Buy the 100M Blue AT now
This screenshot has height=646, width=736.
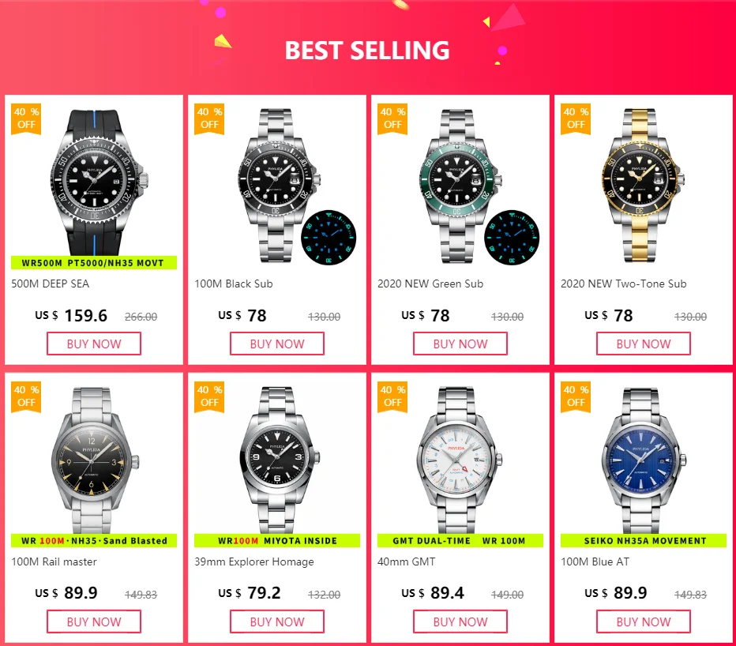644,622
